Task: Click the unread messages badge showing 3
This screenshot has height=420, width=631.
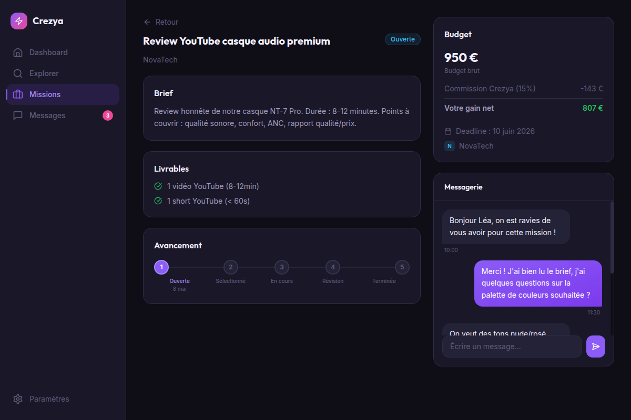Action: point(108,115)
